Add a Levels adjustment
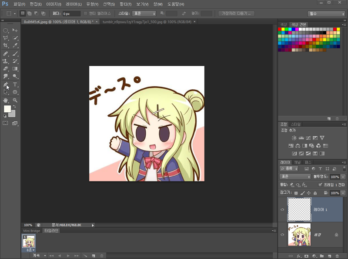 tap(301, 138)
